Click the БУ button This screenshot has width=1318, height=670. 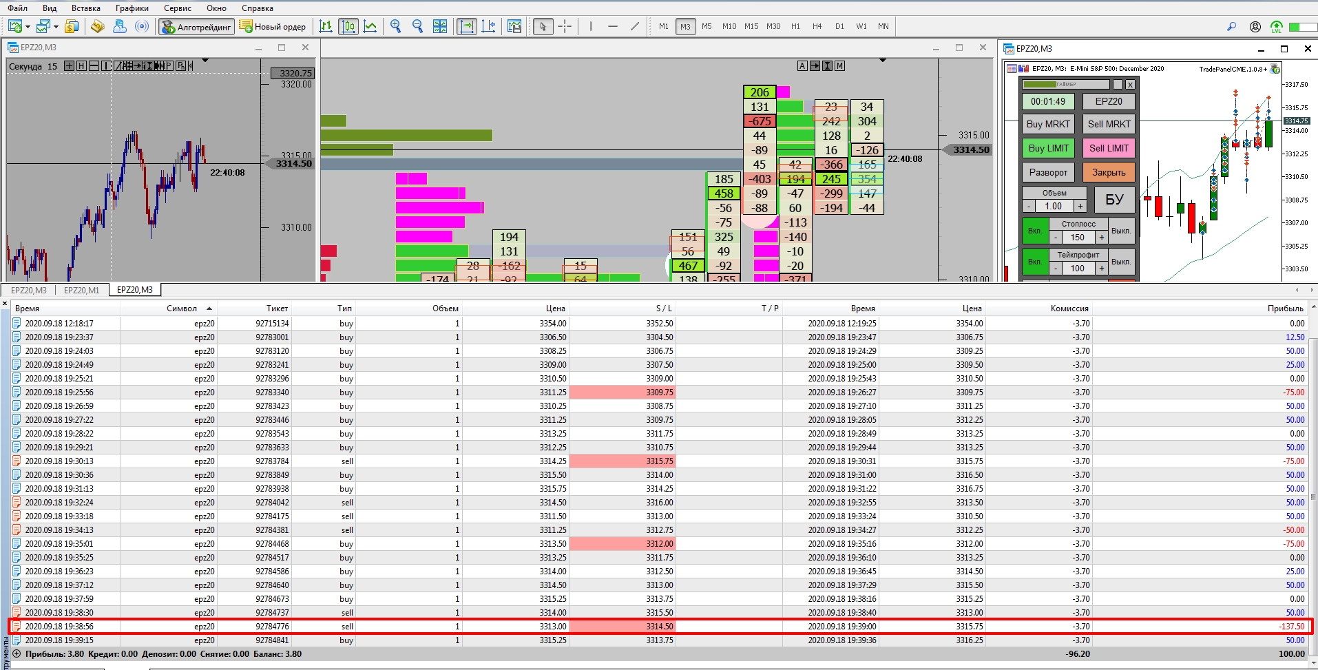pos(1114,199)
